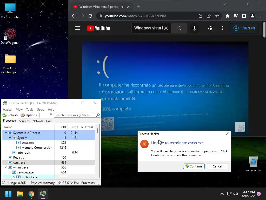The width and height of the screenshot is (266, 200).
Task: Open a new Chrome tab
Action: pyautogui.click(x=138, y=7)
